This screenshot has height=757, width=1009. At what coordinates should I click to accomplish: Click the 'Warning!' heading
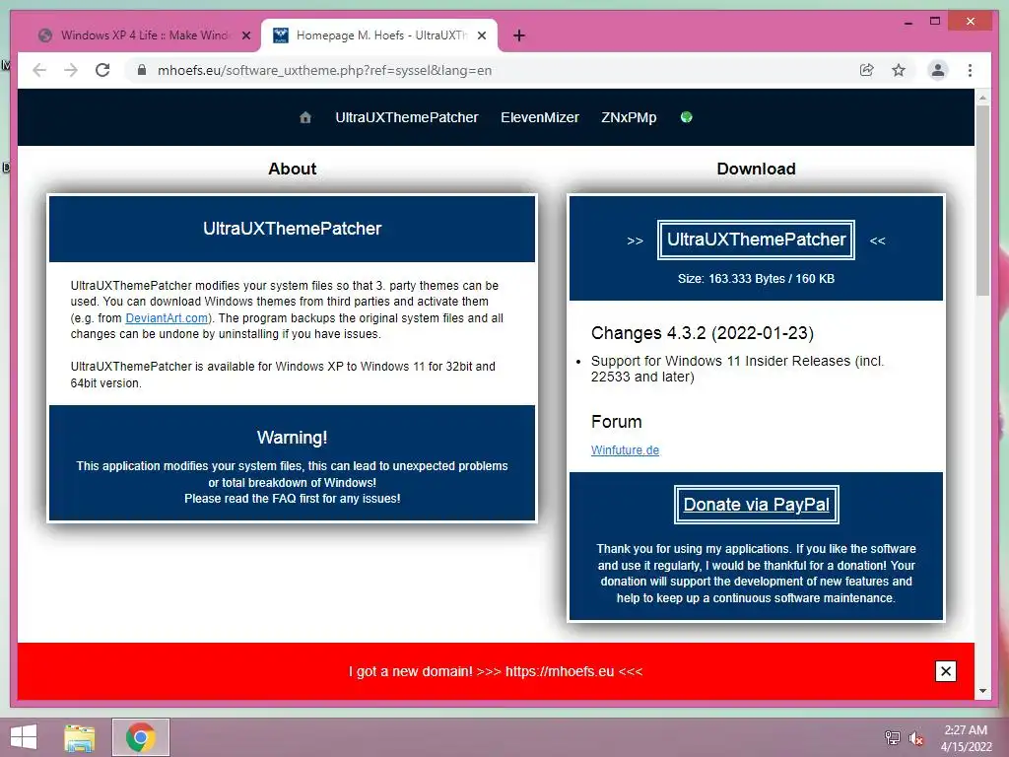(x=292, y=438)
